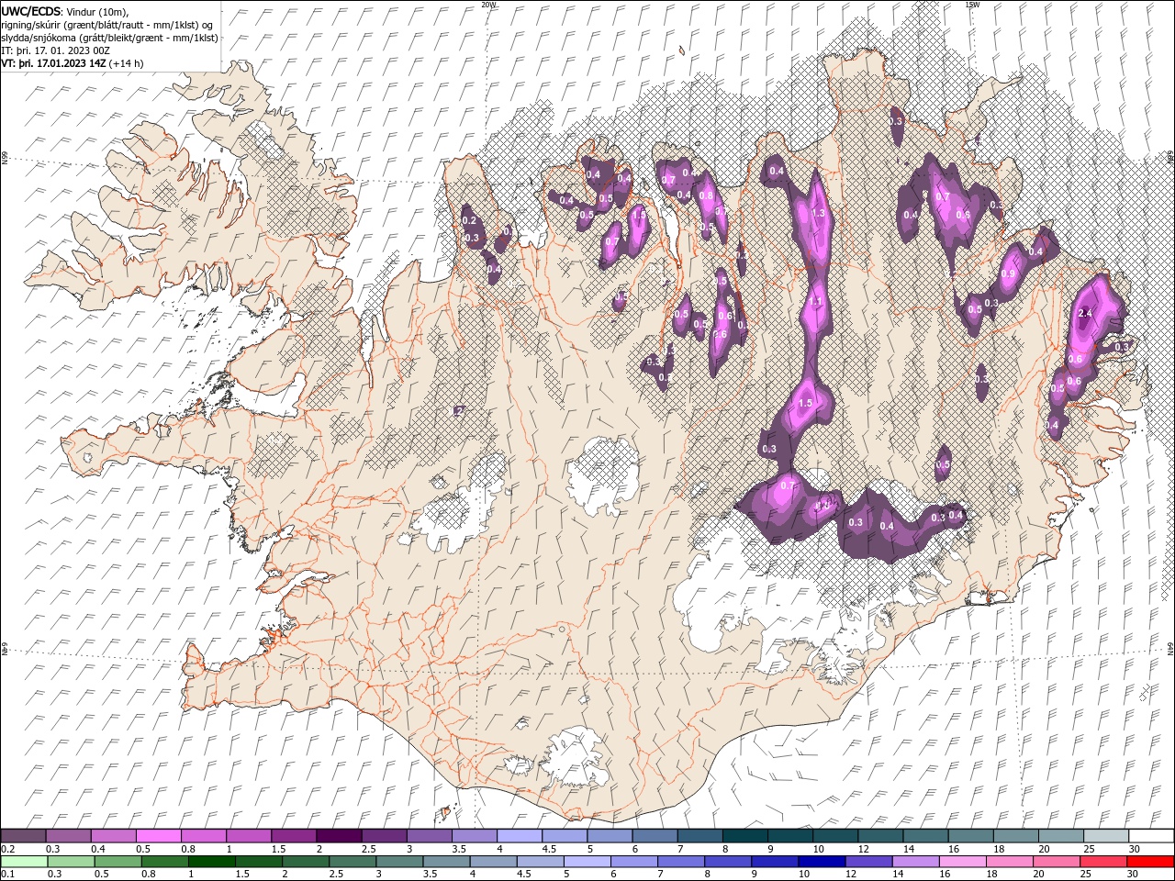The width and height of the screenshot is (1175, 881).
Task: Click the pale green rain swatch labeled 0.1
Action: 24,862
